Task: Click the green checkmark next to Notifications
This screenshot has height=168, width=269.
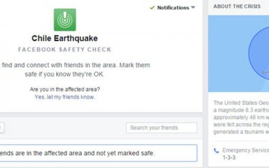Action: click(x=152, y=8)
